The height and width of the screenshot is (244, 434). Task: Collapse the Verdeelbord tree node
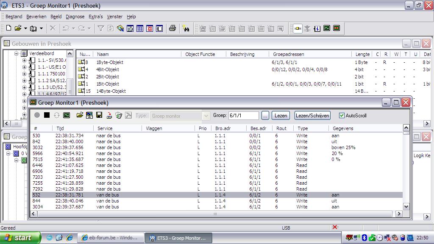[x=17, y=54]
